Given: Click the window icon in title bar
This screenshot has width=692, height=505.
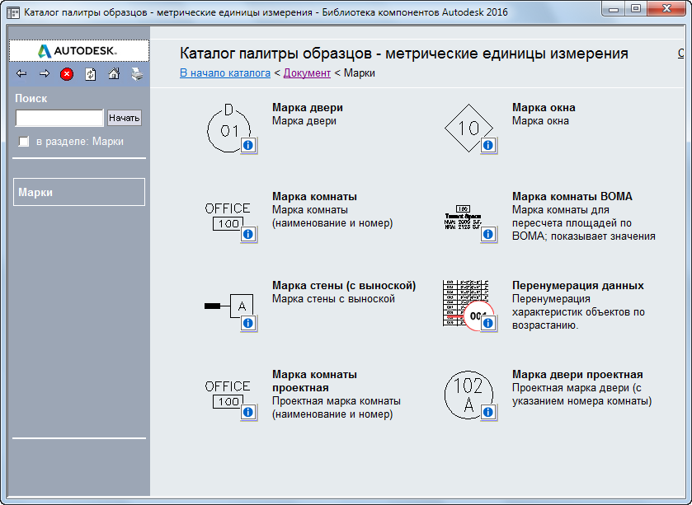Looking at the screenshot, I should pyautogui.click(x=13, y=12).
